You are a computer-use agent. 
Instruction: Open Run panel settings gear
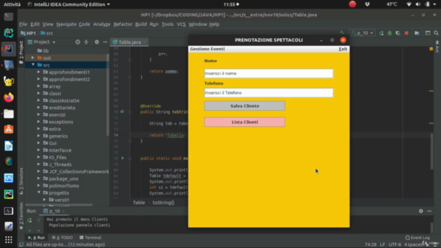[421, 211]
